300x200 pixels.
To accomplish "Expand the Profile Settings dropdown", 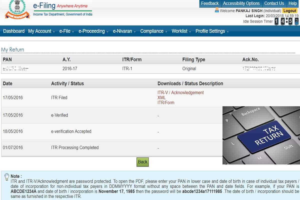I will [x=210, y=31].
